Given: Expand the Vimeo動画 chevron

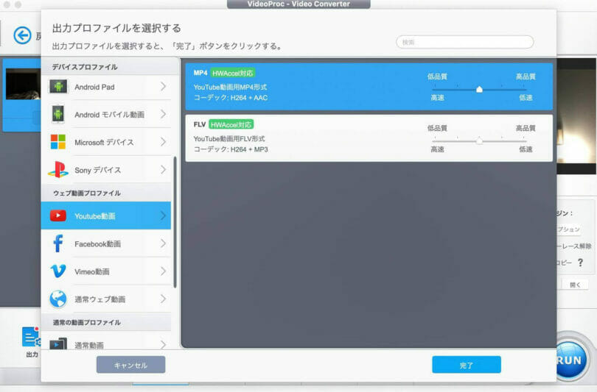Looking at the screenshot, I should tap(164, 271).
